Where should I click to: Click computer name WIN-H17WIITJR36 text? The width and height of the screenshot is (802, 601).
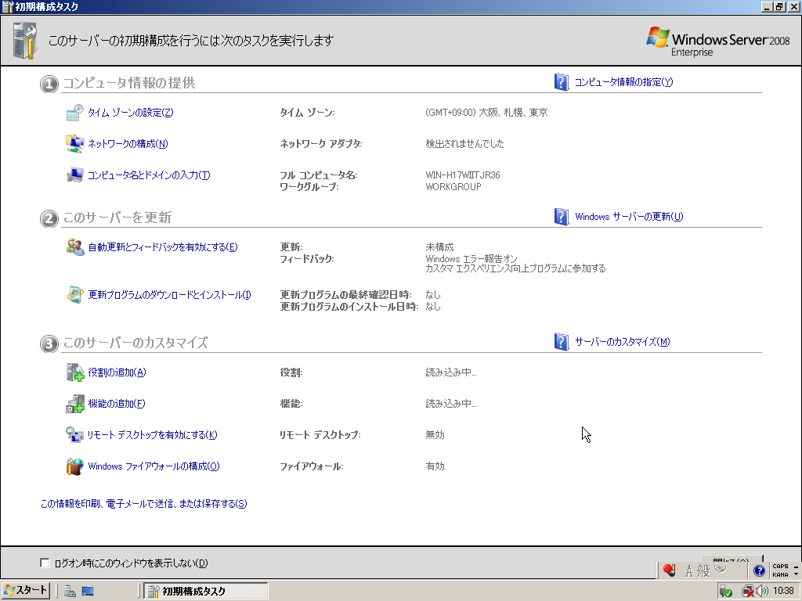coord(463,175)
